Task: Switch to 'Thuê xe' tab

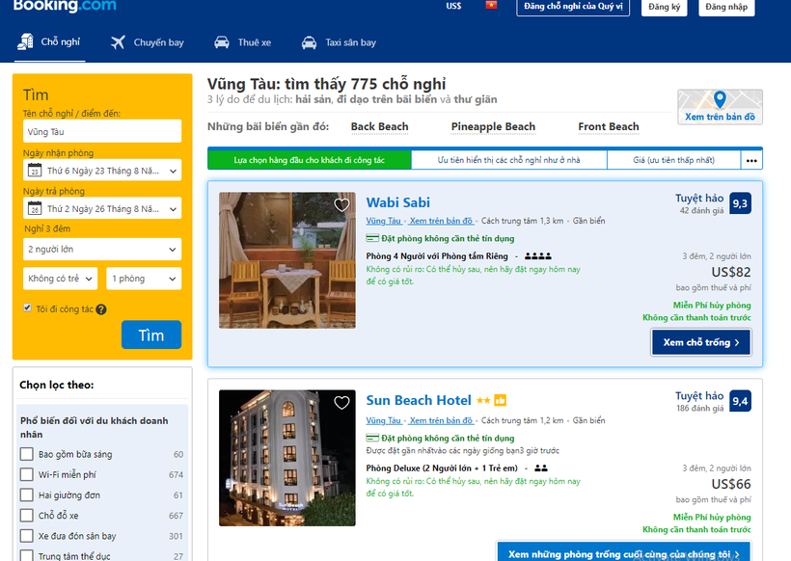Action: point(243,42)
